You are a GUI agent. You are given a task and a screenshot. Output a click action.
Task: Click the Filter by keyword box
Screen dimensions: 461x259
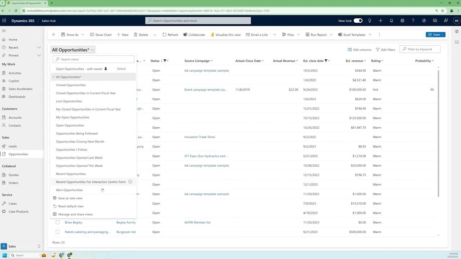coord(420,49)
